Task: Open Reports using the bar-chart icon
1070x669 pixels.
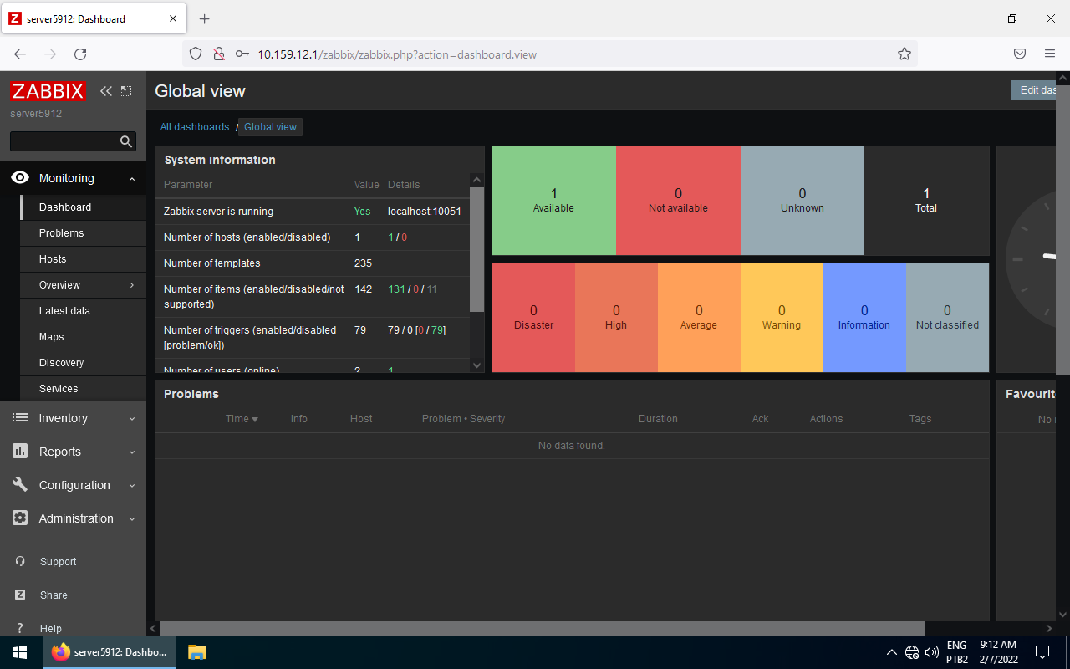Action: tap(19, 452)
